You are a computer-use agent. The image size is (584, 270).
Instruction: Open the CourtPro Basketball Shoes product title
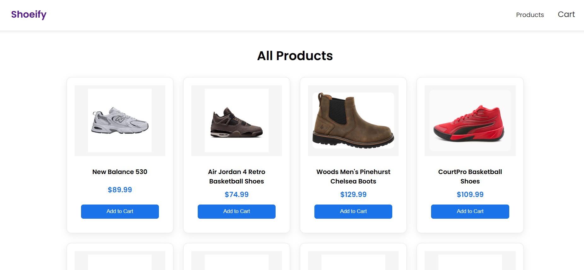[470, 176]
